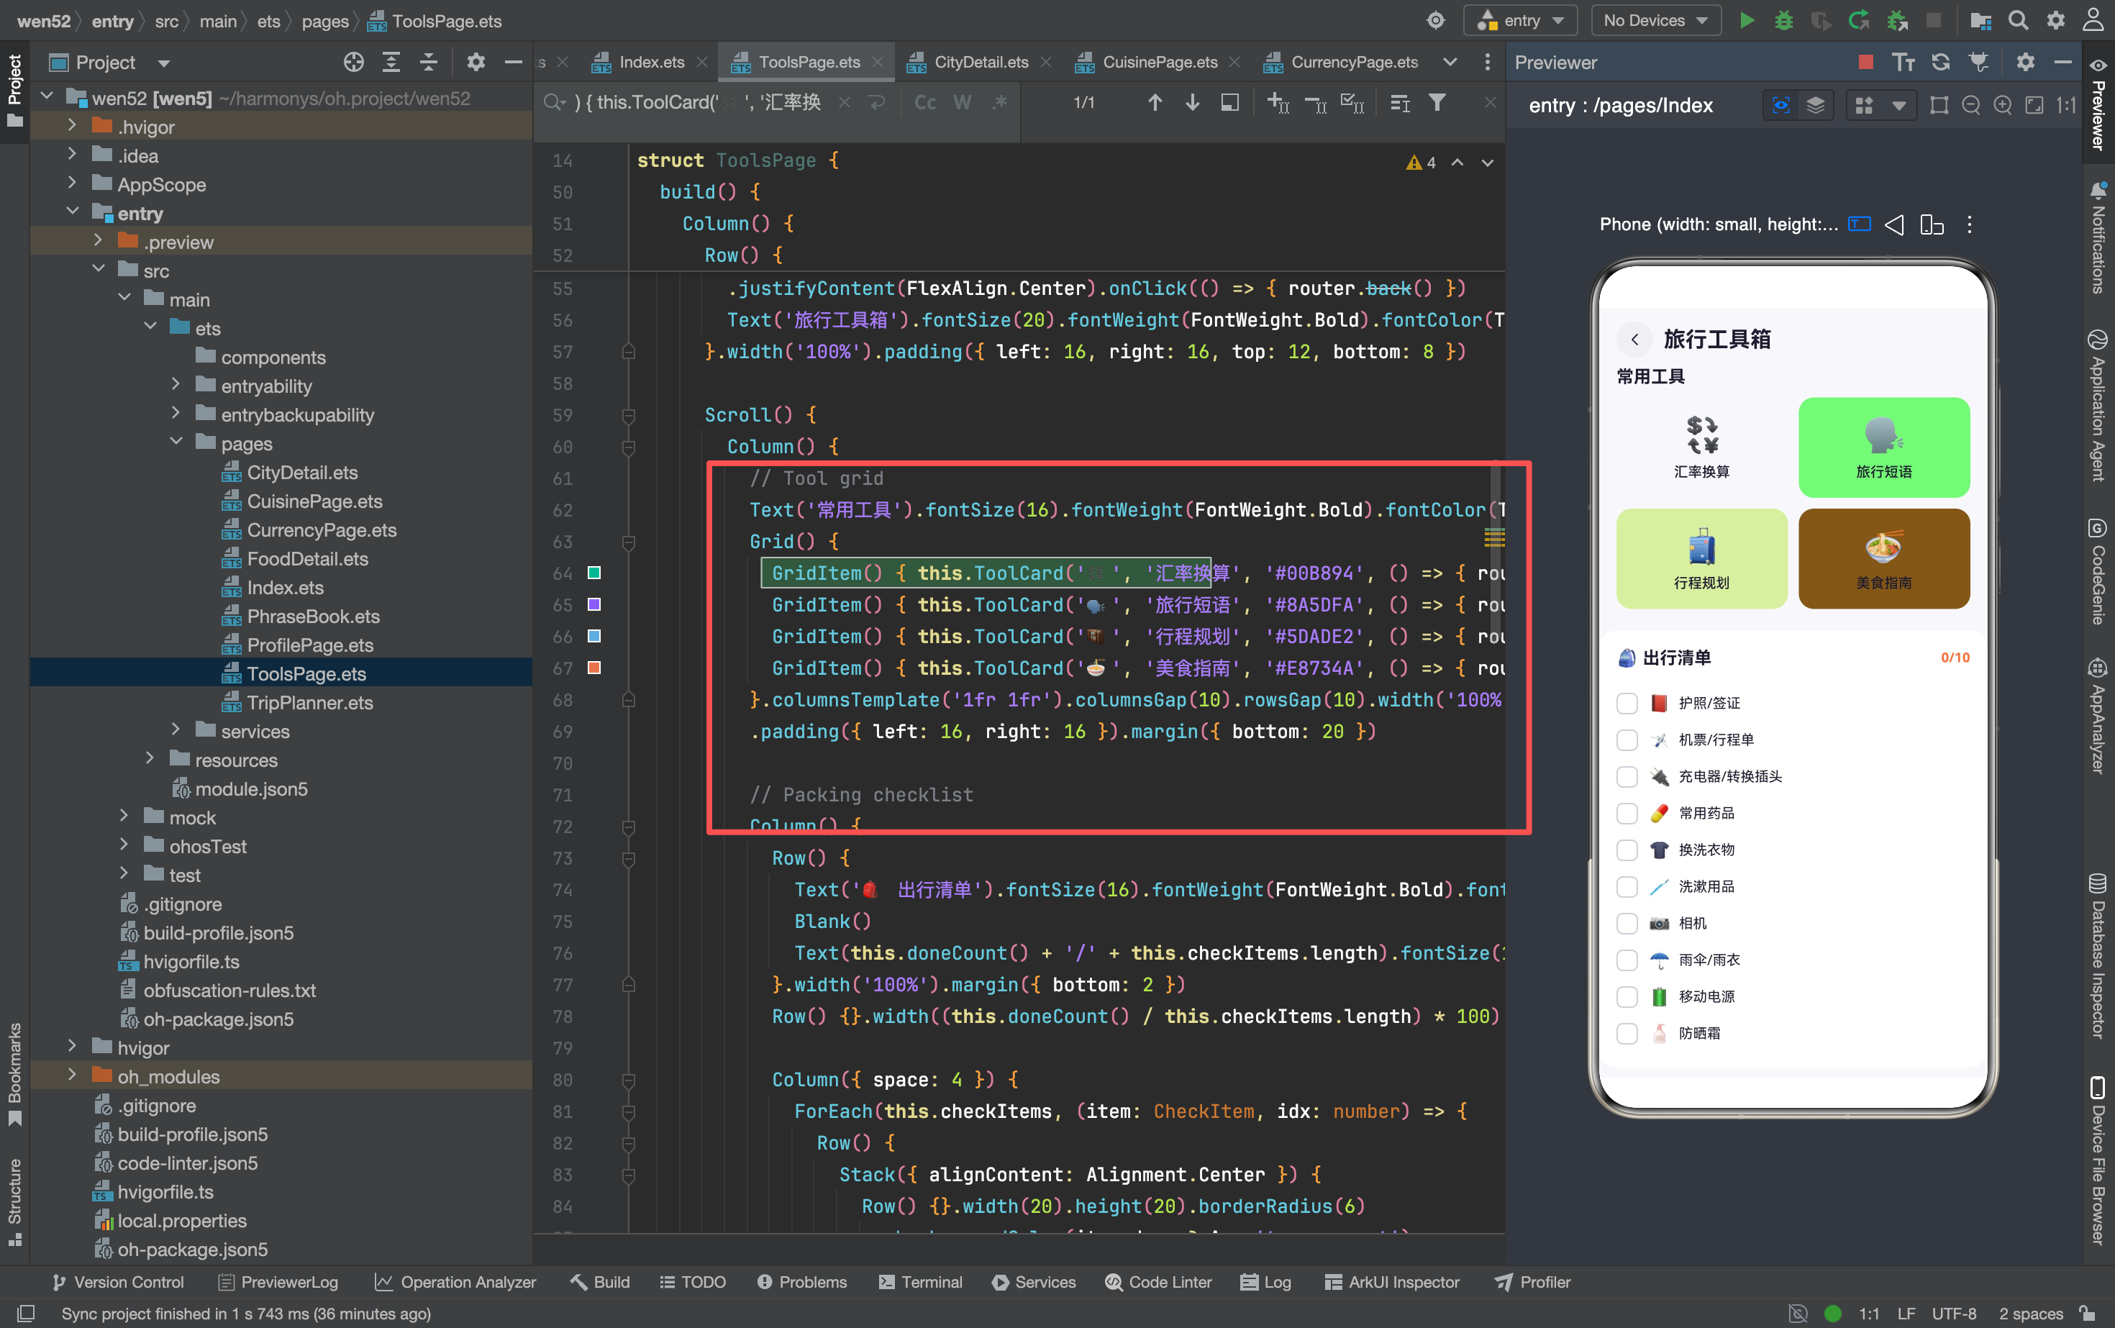Toggle Words W option in search bar
Screen dimensions: 2115x1328
point(963,103)
